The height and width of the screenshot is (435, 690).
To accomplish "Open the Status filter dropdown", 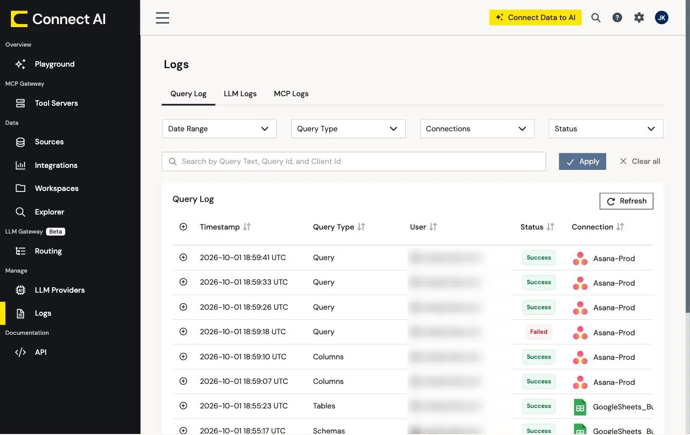I will 606,129.
